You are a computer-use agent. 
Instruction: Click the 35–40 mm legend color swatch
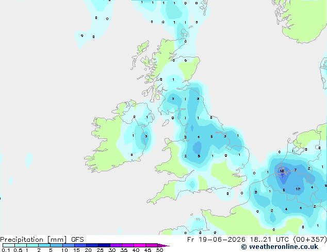tap(127, 245)
